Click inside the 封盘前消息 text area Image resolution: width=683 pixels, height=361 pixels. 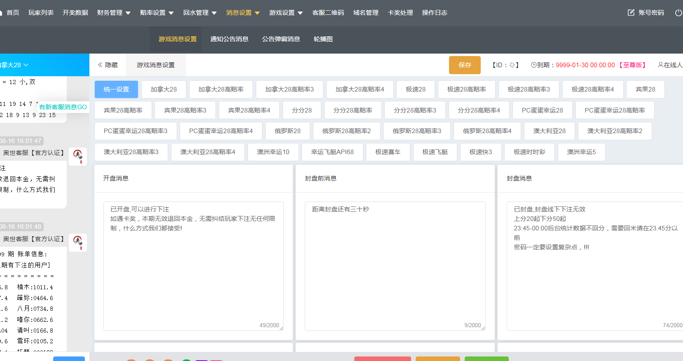tap(395, 266)
